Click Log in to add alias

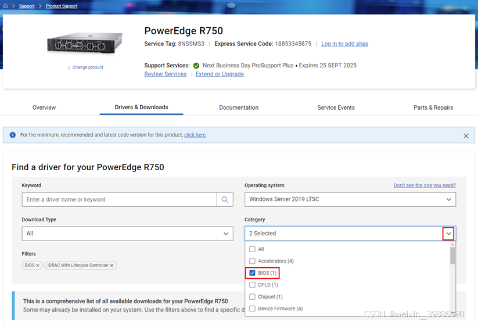coord(344,44)
